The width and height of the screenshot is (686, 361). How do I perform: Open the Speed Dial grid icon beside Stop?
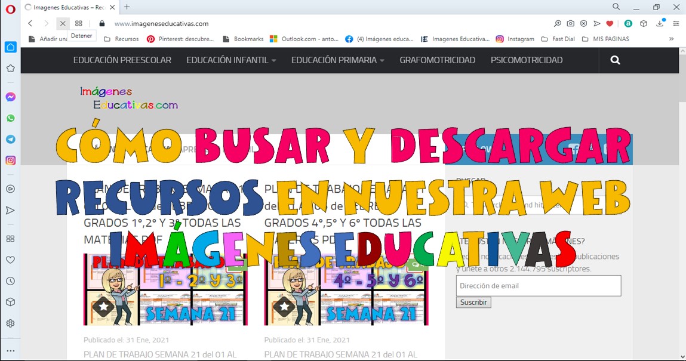[79, 24]
